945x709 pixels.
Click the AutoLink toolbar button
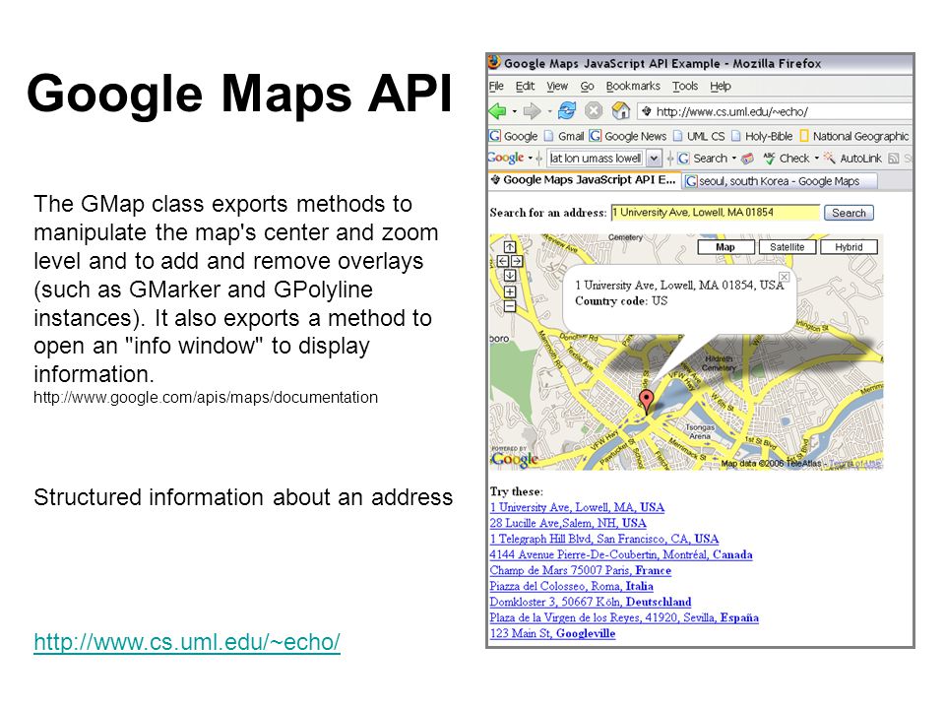click(x=853, y=159)
